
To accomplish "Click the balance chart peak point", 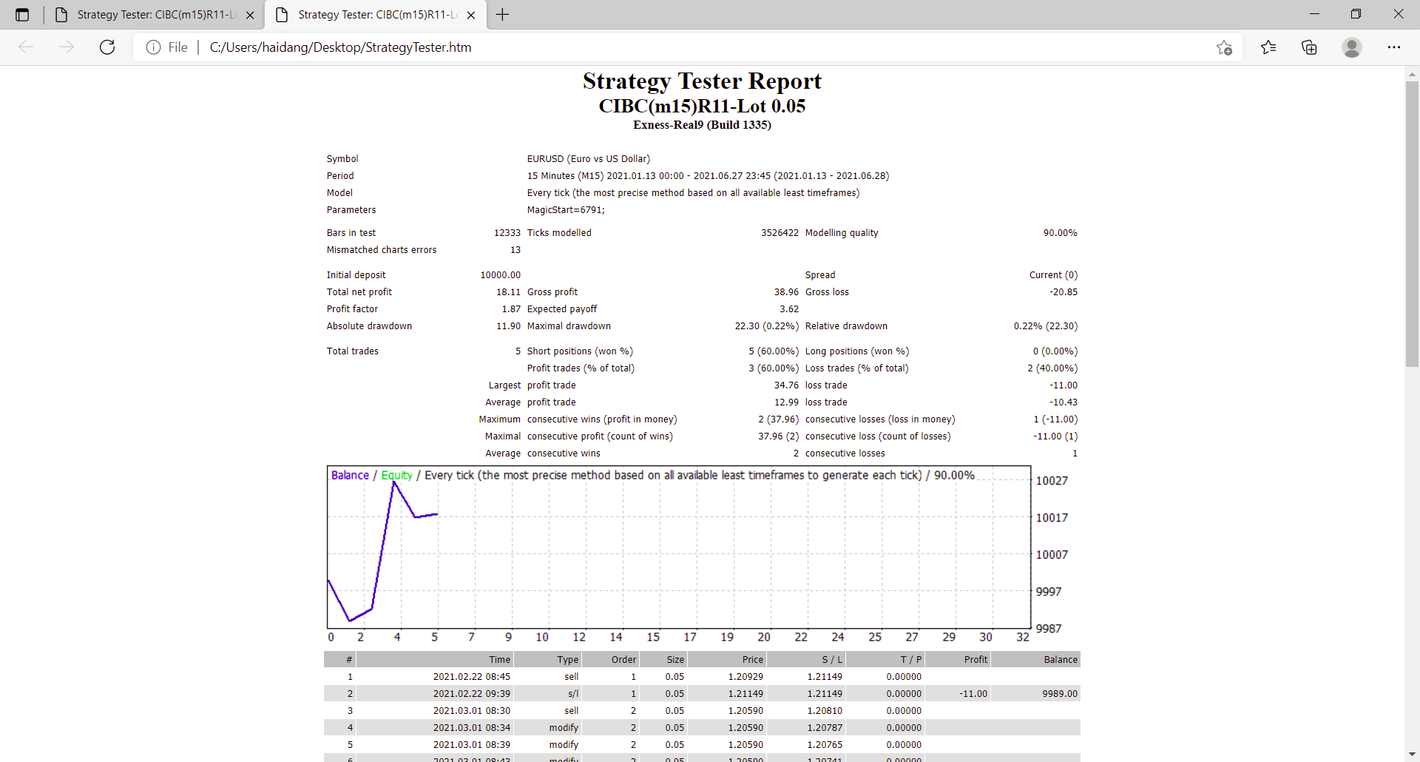I will [393, 482].
